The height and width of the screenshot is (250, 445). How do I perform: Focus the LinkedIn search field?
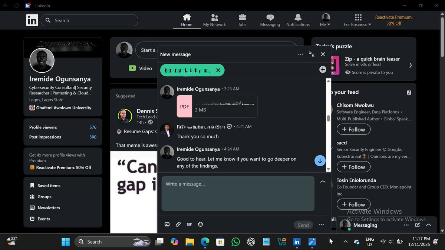coord(89,20)
